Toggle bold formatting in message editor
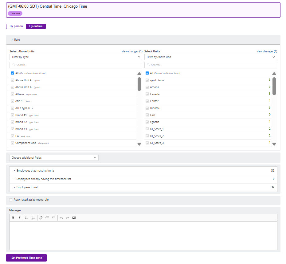The height and width of the screenshot is (264, 286). click(13, 218)
